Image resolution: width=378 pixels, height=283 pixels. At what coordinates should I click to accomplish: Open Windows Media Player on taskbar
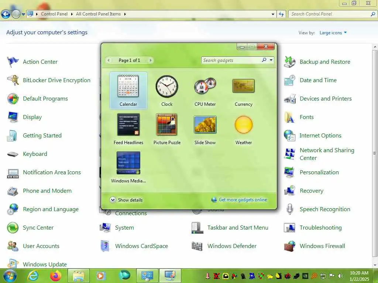pyautogui.click(x=101, y=276)
